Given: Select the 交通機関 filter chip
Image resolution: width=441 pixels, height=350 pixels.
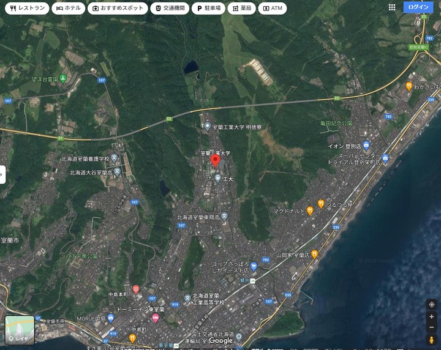Looking at the screenshot, I should (x=170, y=8).
